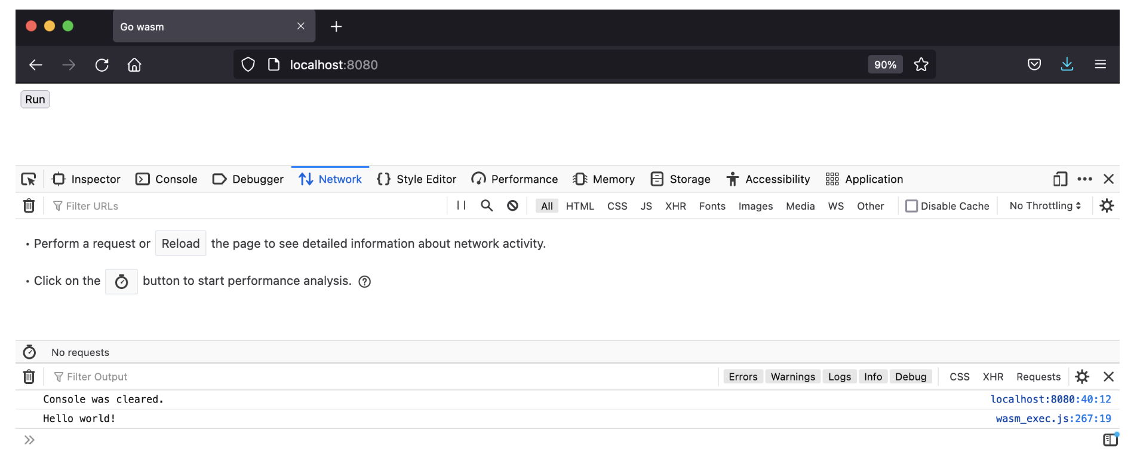
Task: Open the Accessibility tab
Action: pyautogui.click(x=768, y=179)
